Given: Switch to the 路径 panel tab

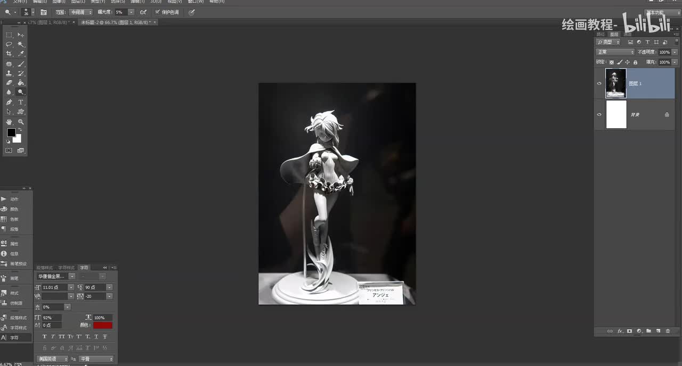Looking at the screenshot, I should 601,34.
